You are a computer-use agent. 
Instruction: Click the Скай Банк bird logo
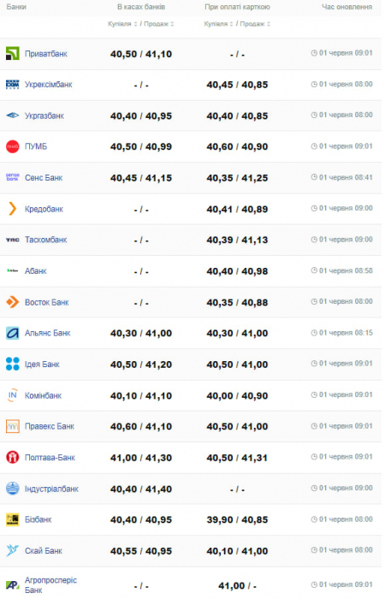[x=12, y=550]
